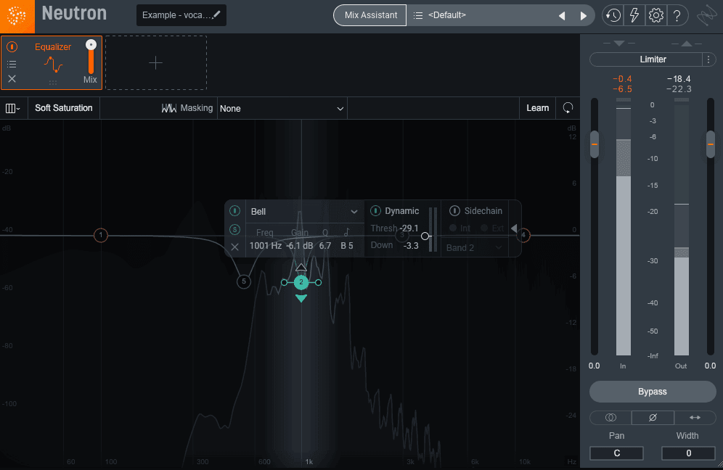Click the Example - voca track name button
The image size is (723, 470).
pyautogui.click(x=181, y=15)
